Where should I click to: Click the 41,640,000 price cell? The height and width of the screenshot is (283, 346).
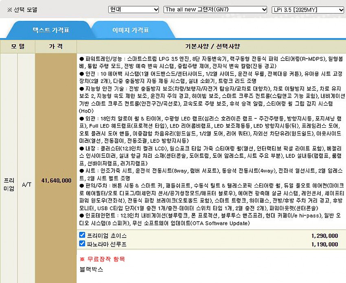click(x=56, y=180)
